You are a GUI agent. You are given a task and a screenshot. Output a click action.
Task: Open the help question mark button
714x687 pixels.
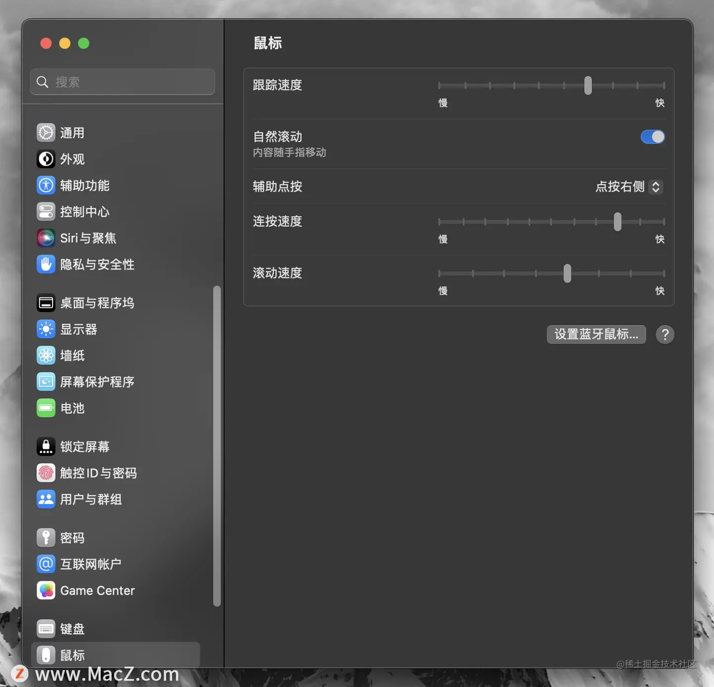[x=665, y=335]
